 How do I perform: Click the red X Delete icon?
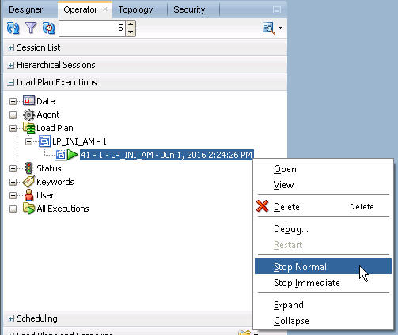(x=262, y=206)
